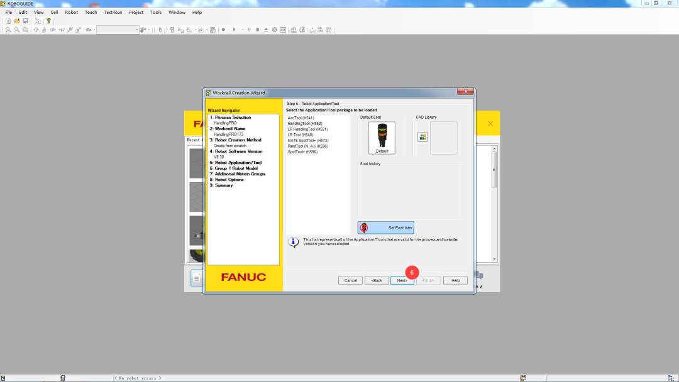679x382 pixels.
Task: Open the Cell menu
Action: point(54,12)
